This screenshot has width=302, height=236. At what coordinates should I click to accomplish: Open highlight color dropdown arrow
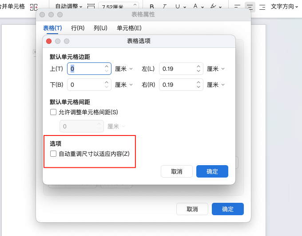(220, 7)
